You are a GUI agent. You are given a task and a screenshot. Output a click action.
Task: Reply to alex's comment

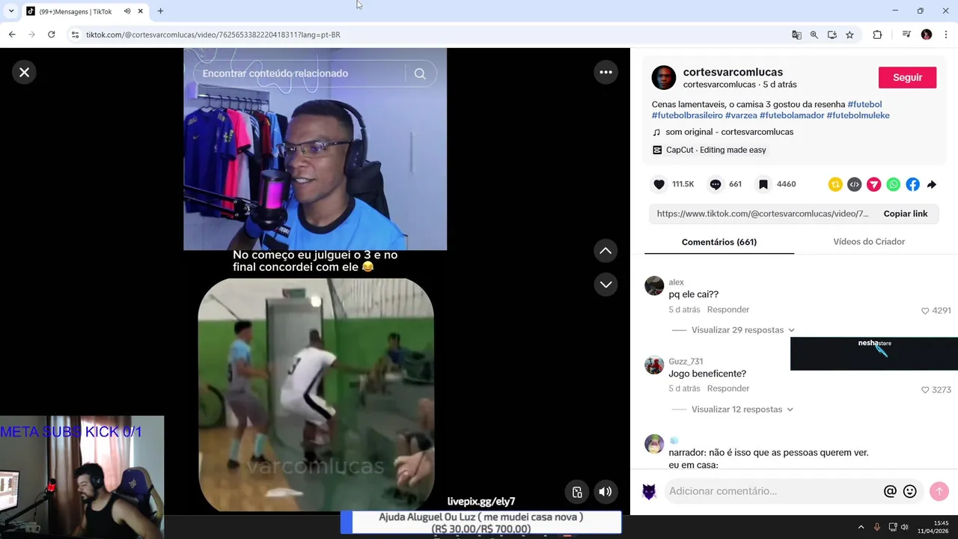pyautogui.click(x=728, y=309)
